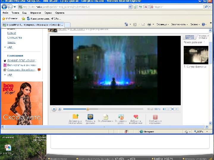214x160 pixels.
Task: Click the 'Добавить в свой альбом' folder icon
Action: tap(75, 117)
